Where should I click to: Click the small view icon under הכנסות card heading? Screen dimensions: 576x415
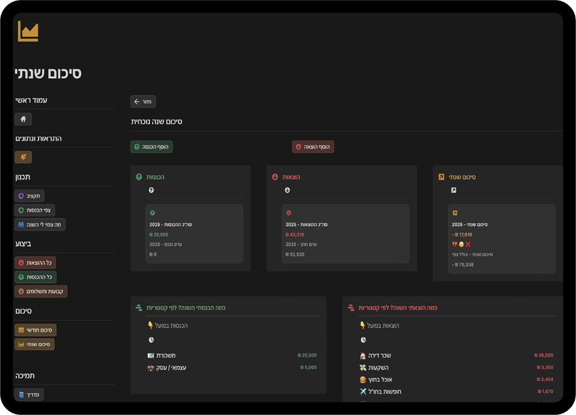click(151, 190)
